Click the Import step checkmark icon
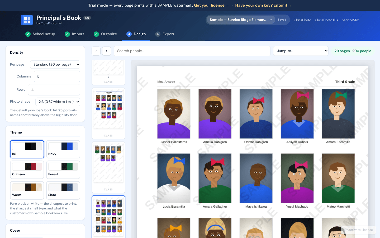The height and width of the screenshot is (238, 380). 67,34
